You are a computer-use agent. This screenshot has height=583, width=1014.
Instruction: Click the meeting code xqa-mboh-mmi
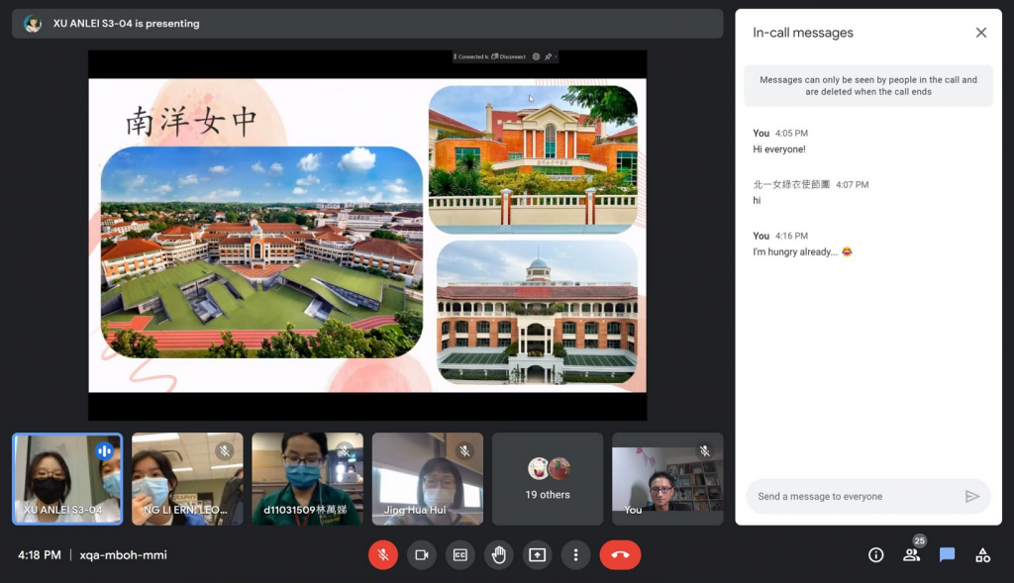tap(123, 554)
